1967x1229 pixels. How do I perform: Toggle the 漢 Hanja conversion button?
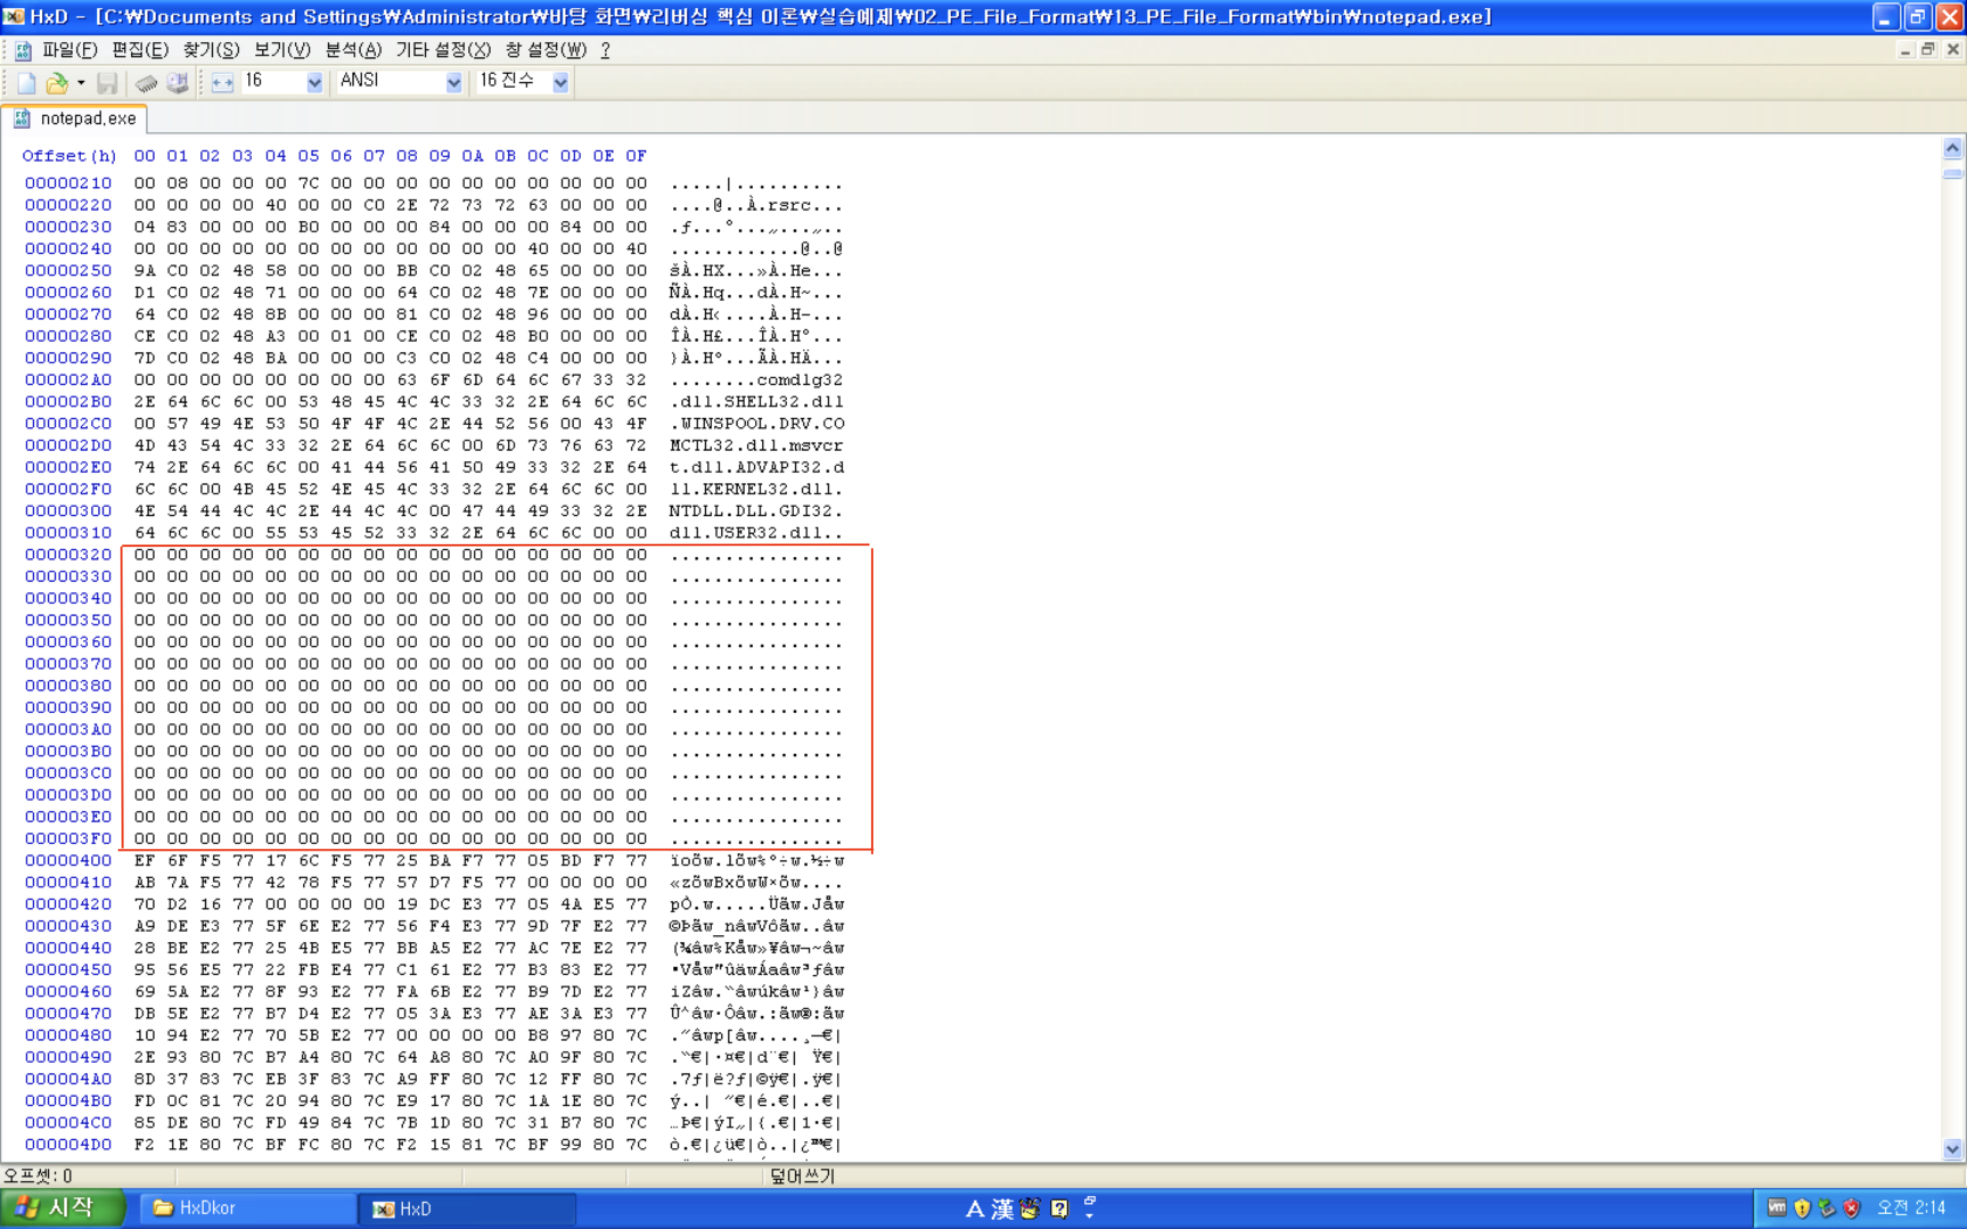click(x=1002, y=1209)
